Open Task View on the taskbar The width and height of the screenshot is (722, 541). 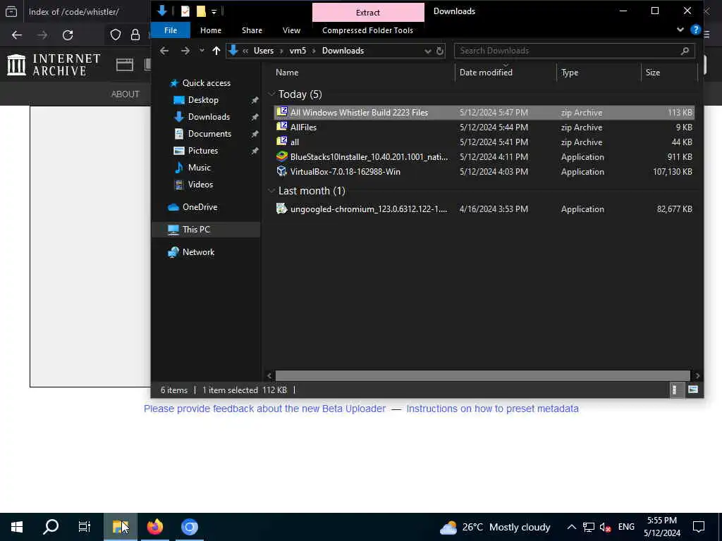[85, 527]
